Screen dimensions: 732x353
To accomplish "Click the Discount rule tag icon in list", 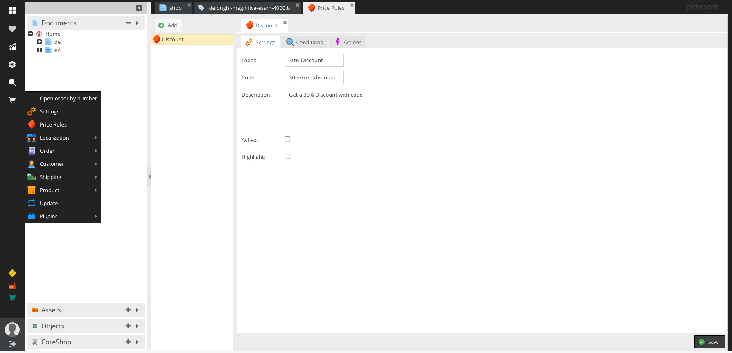I will click(156, 39).
